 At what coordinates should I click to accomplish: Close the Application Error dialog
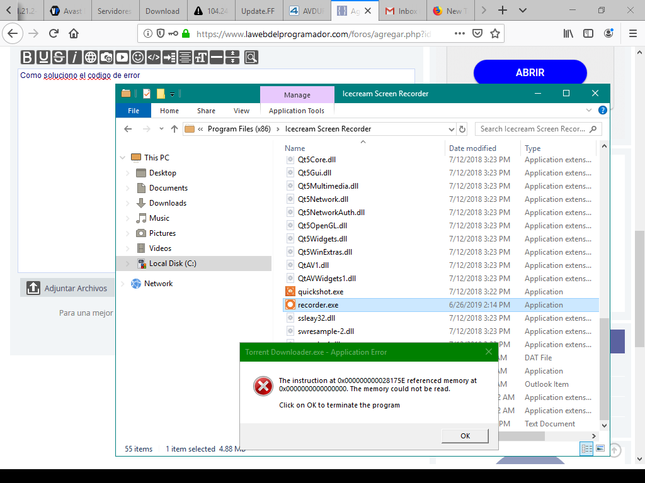pos(488,352)
